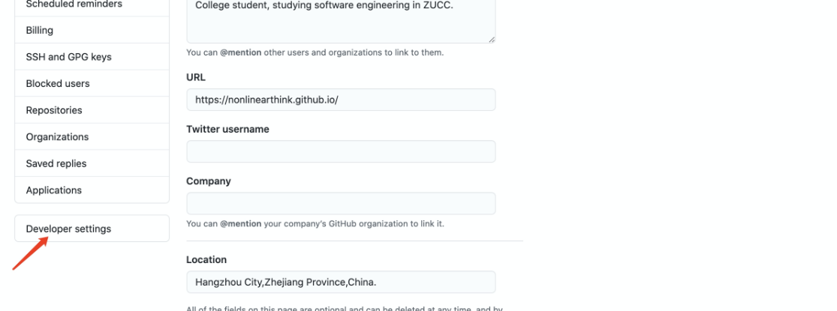The height and width of the screenshot is (311, 837).
Task: Select Blocked users in the sidebar
Action: coord(58,83)
